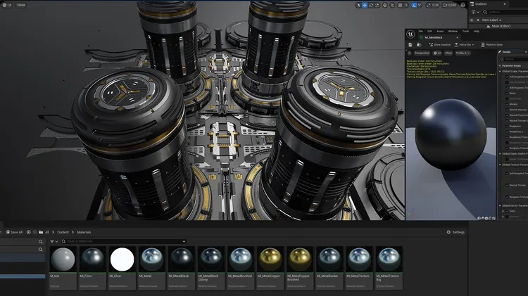Click Save All in the content browser
Image resolution: width=528 pixels, height=296 pixels.
pyautogui.click(x=14, y=233)
